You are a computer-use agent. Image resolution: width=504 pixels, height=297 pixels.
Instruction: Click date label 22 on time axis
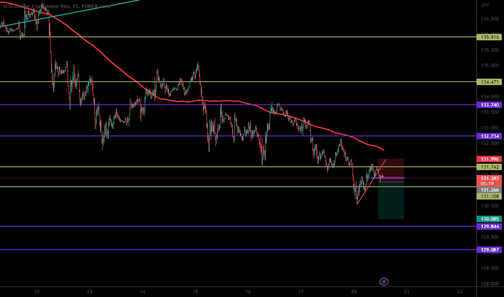[x=460, y=292]
